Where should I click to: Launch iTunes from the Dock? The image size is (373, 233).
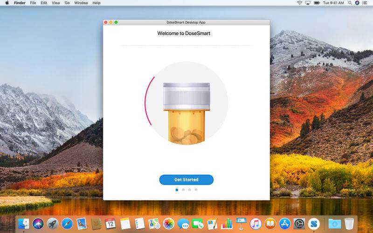[256, 224]
